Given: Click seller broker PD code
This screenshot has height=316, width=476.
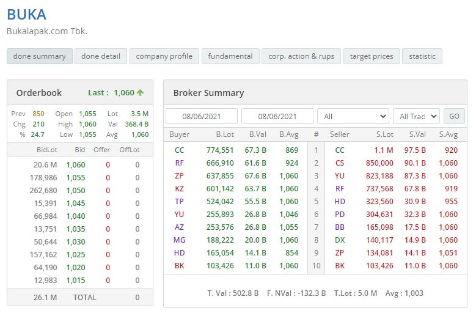Looking at the screenshot, I should click(340, 215).
